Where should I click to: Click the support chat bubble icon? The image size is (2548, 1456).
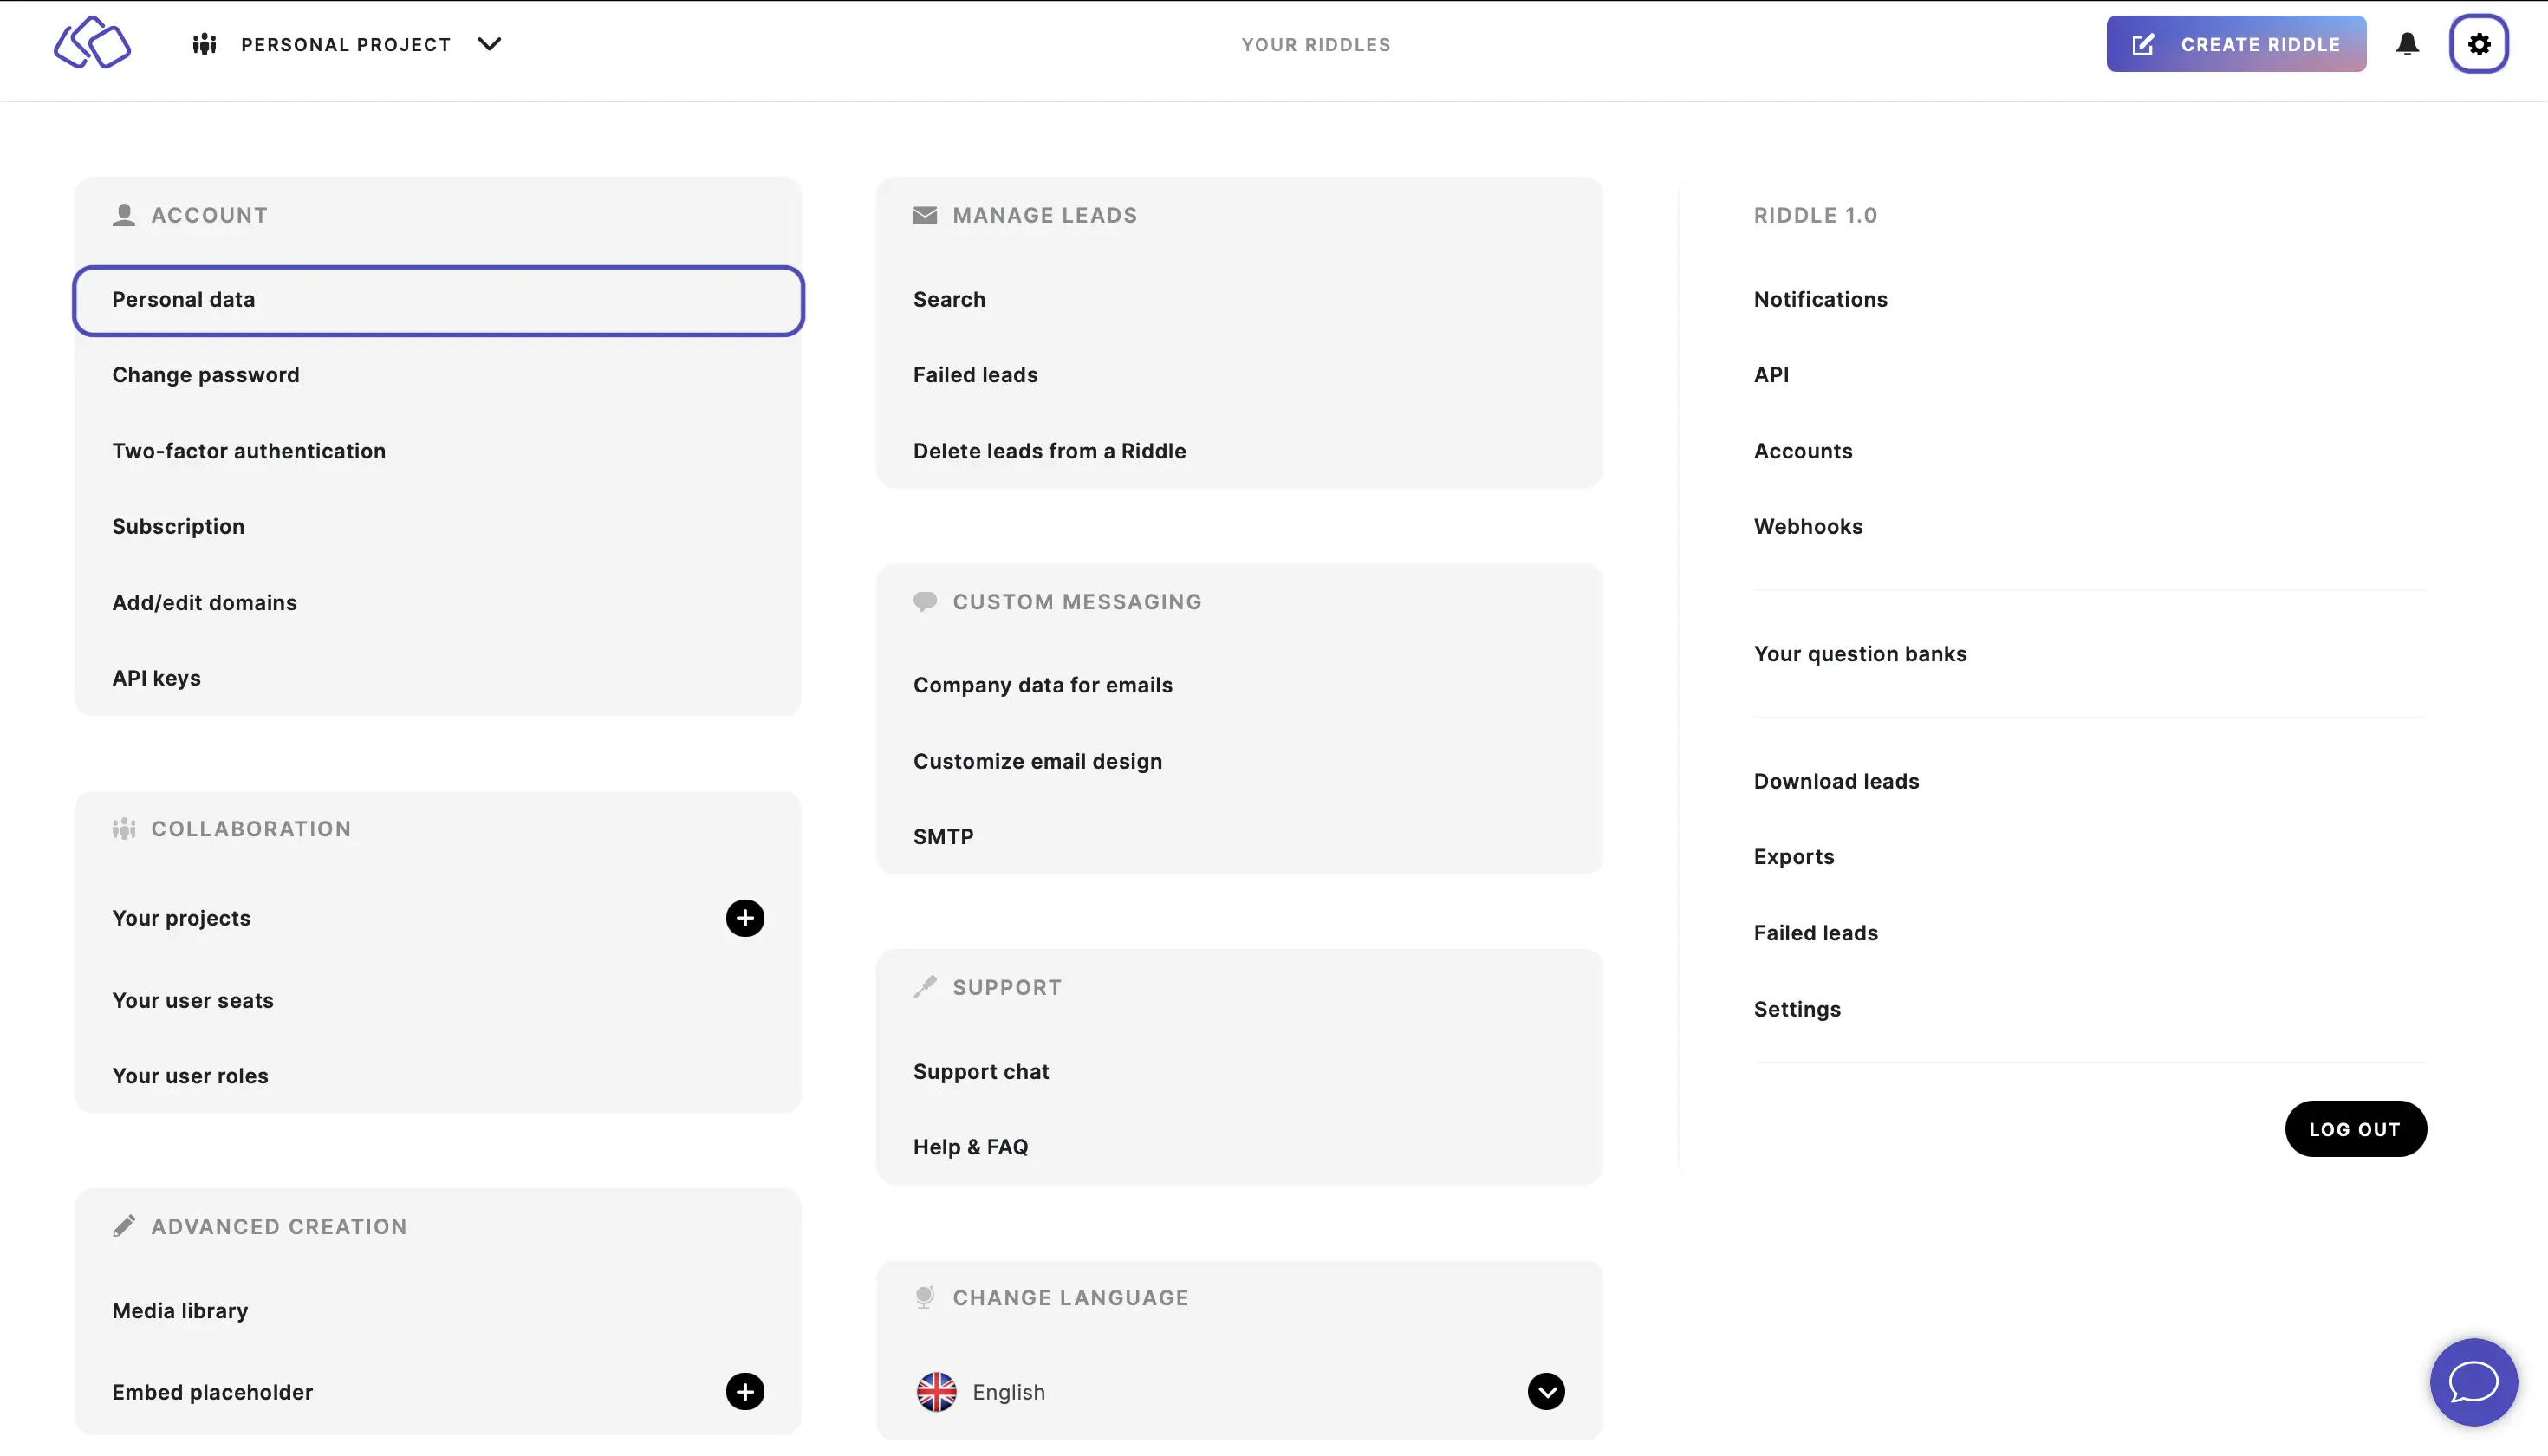click(x=2474, y=1382)
